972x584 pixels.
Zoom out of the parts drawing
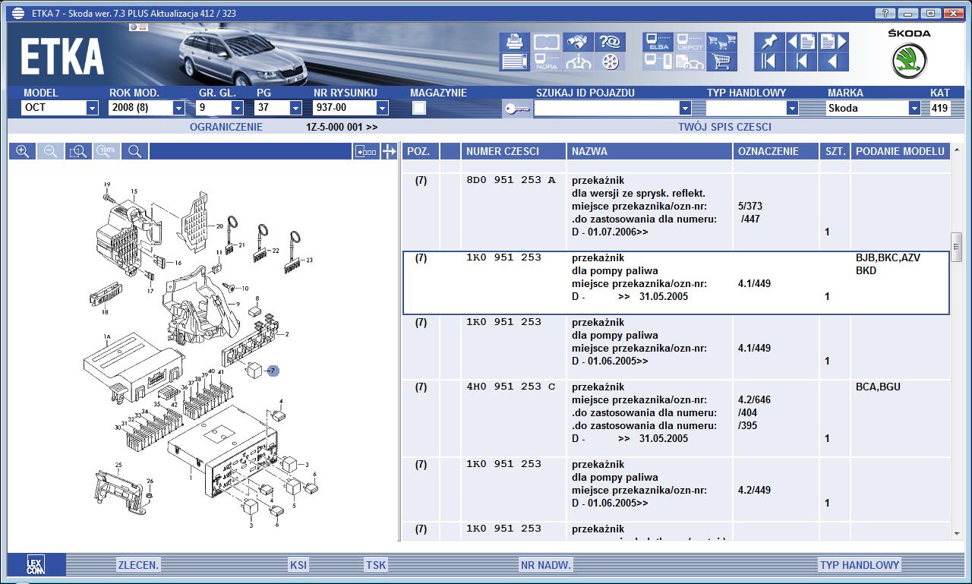[50, 152]
